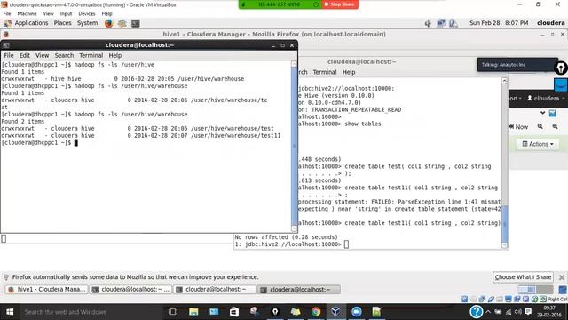Click the info lightbulb beside Firefox notification
The height and width of the screenshot is (320, 568).
point(6,277)
